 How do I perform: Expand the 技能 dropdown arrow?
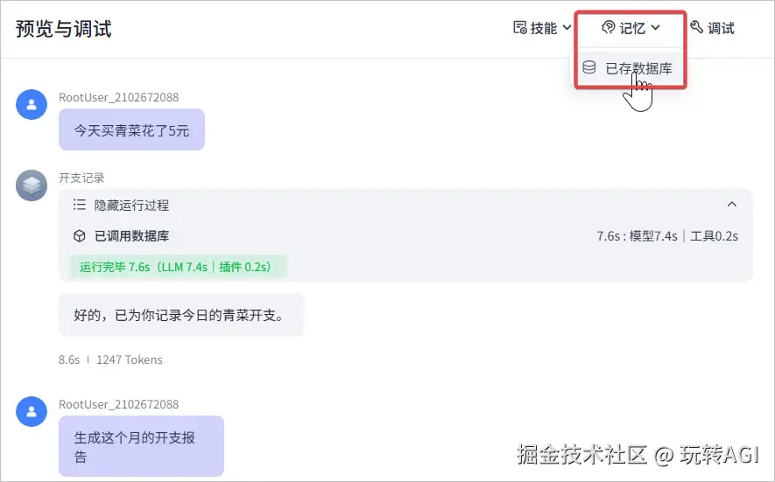click(x=567, y=28)
